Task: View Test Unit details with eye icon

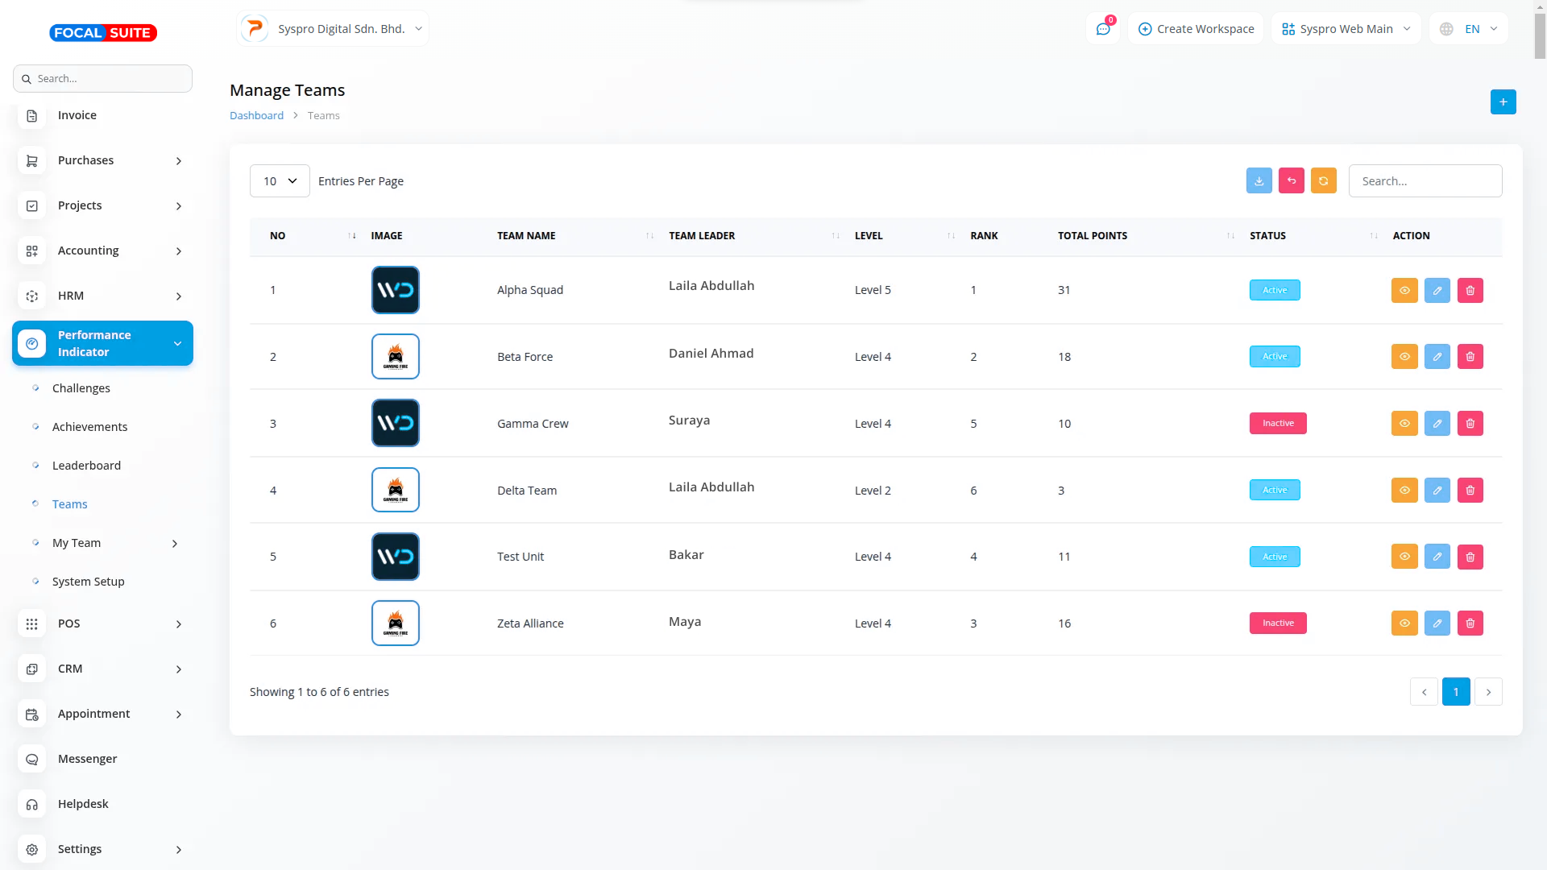Action: click(1404, 557)
